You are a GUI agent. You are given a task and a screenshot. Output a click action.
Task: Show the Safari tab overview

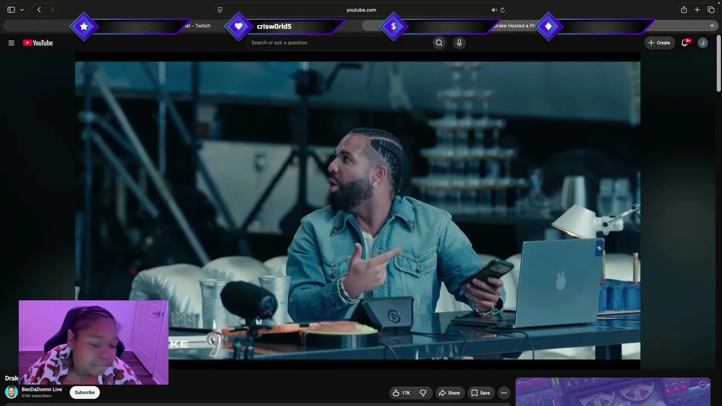(x=711, y=10)
